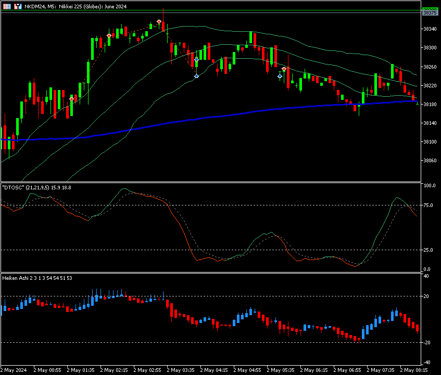
Task: Click the 2 May 00:55 time label
Action: click(47, 370)
